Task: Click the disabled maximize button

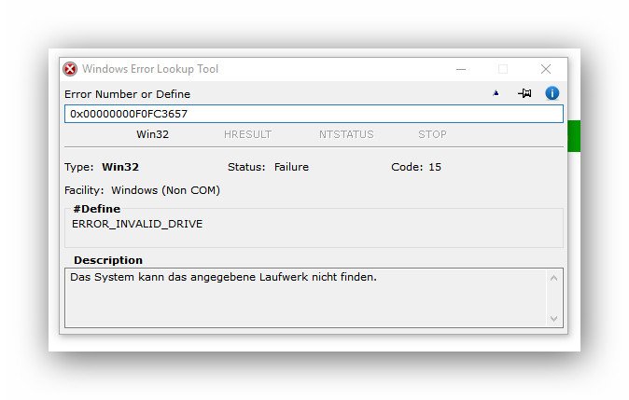Action: tap(503, 69)
